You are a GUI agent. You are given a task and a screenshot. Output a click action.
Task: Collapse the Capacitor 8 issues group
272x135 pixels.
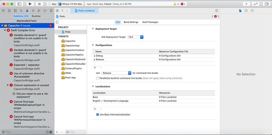(2, 26)
